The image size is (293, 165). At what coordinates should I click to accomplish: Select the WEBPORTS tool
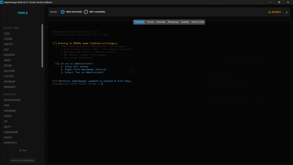tap(10, 143)
